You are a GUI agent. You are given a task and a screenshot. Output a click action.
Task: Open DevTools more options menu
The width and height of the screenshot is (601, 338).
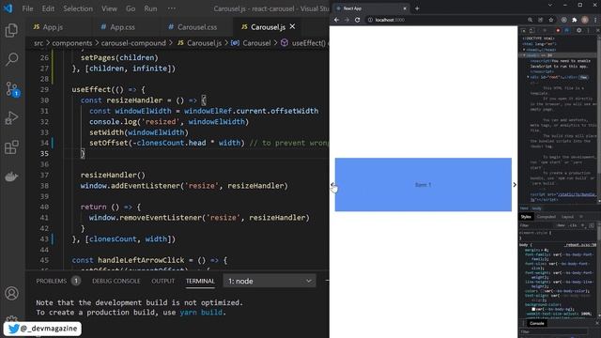(x=589, y=30)
